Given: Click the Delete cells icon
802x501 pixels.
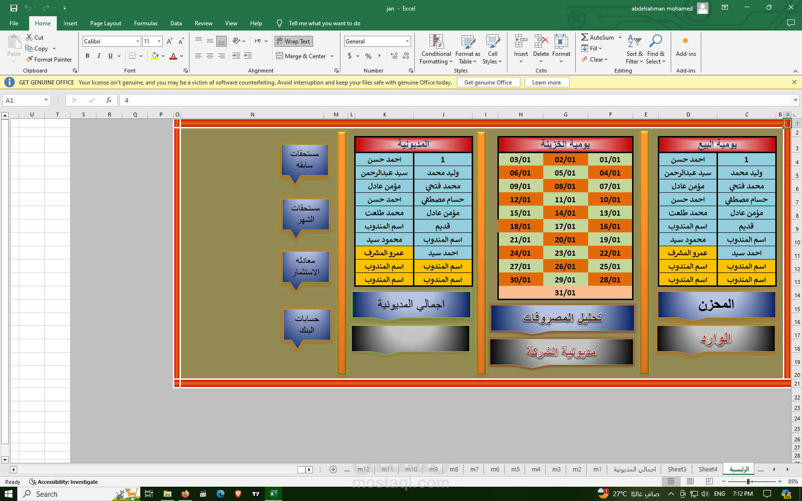Looking at the screenshot, I should click(x=541, y=42).
